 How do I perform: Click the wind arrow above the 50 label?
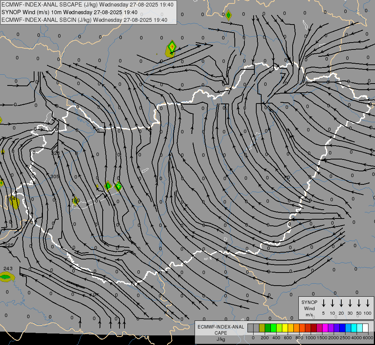coord(359,303)
